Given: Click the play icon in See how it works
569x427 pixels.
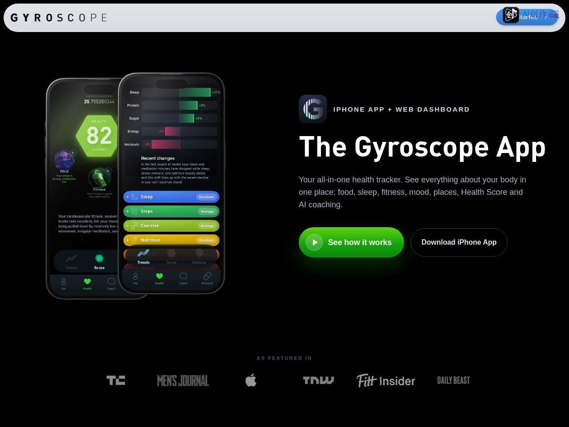Looking at the screenshot, I should pyautogui.click(x=314, y=242).
